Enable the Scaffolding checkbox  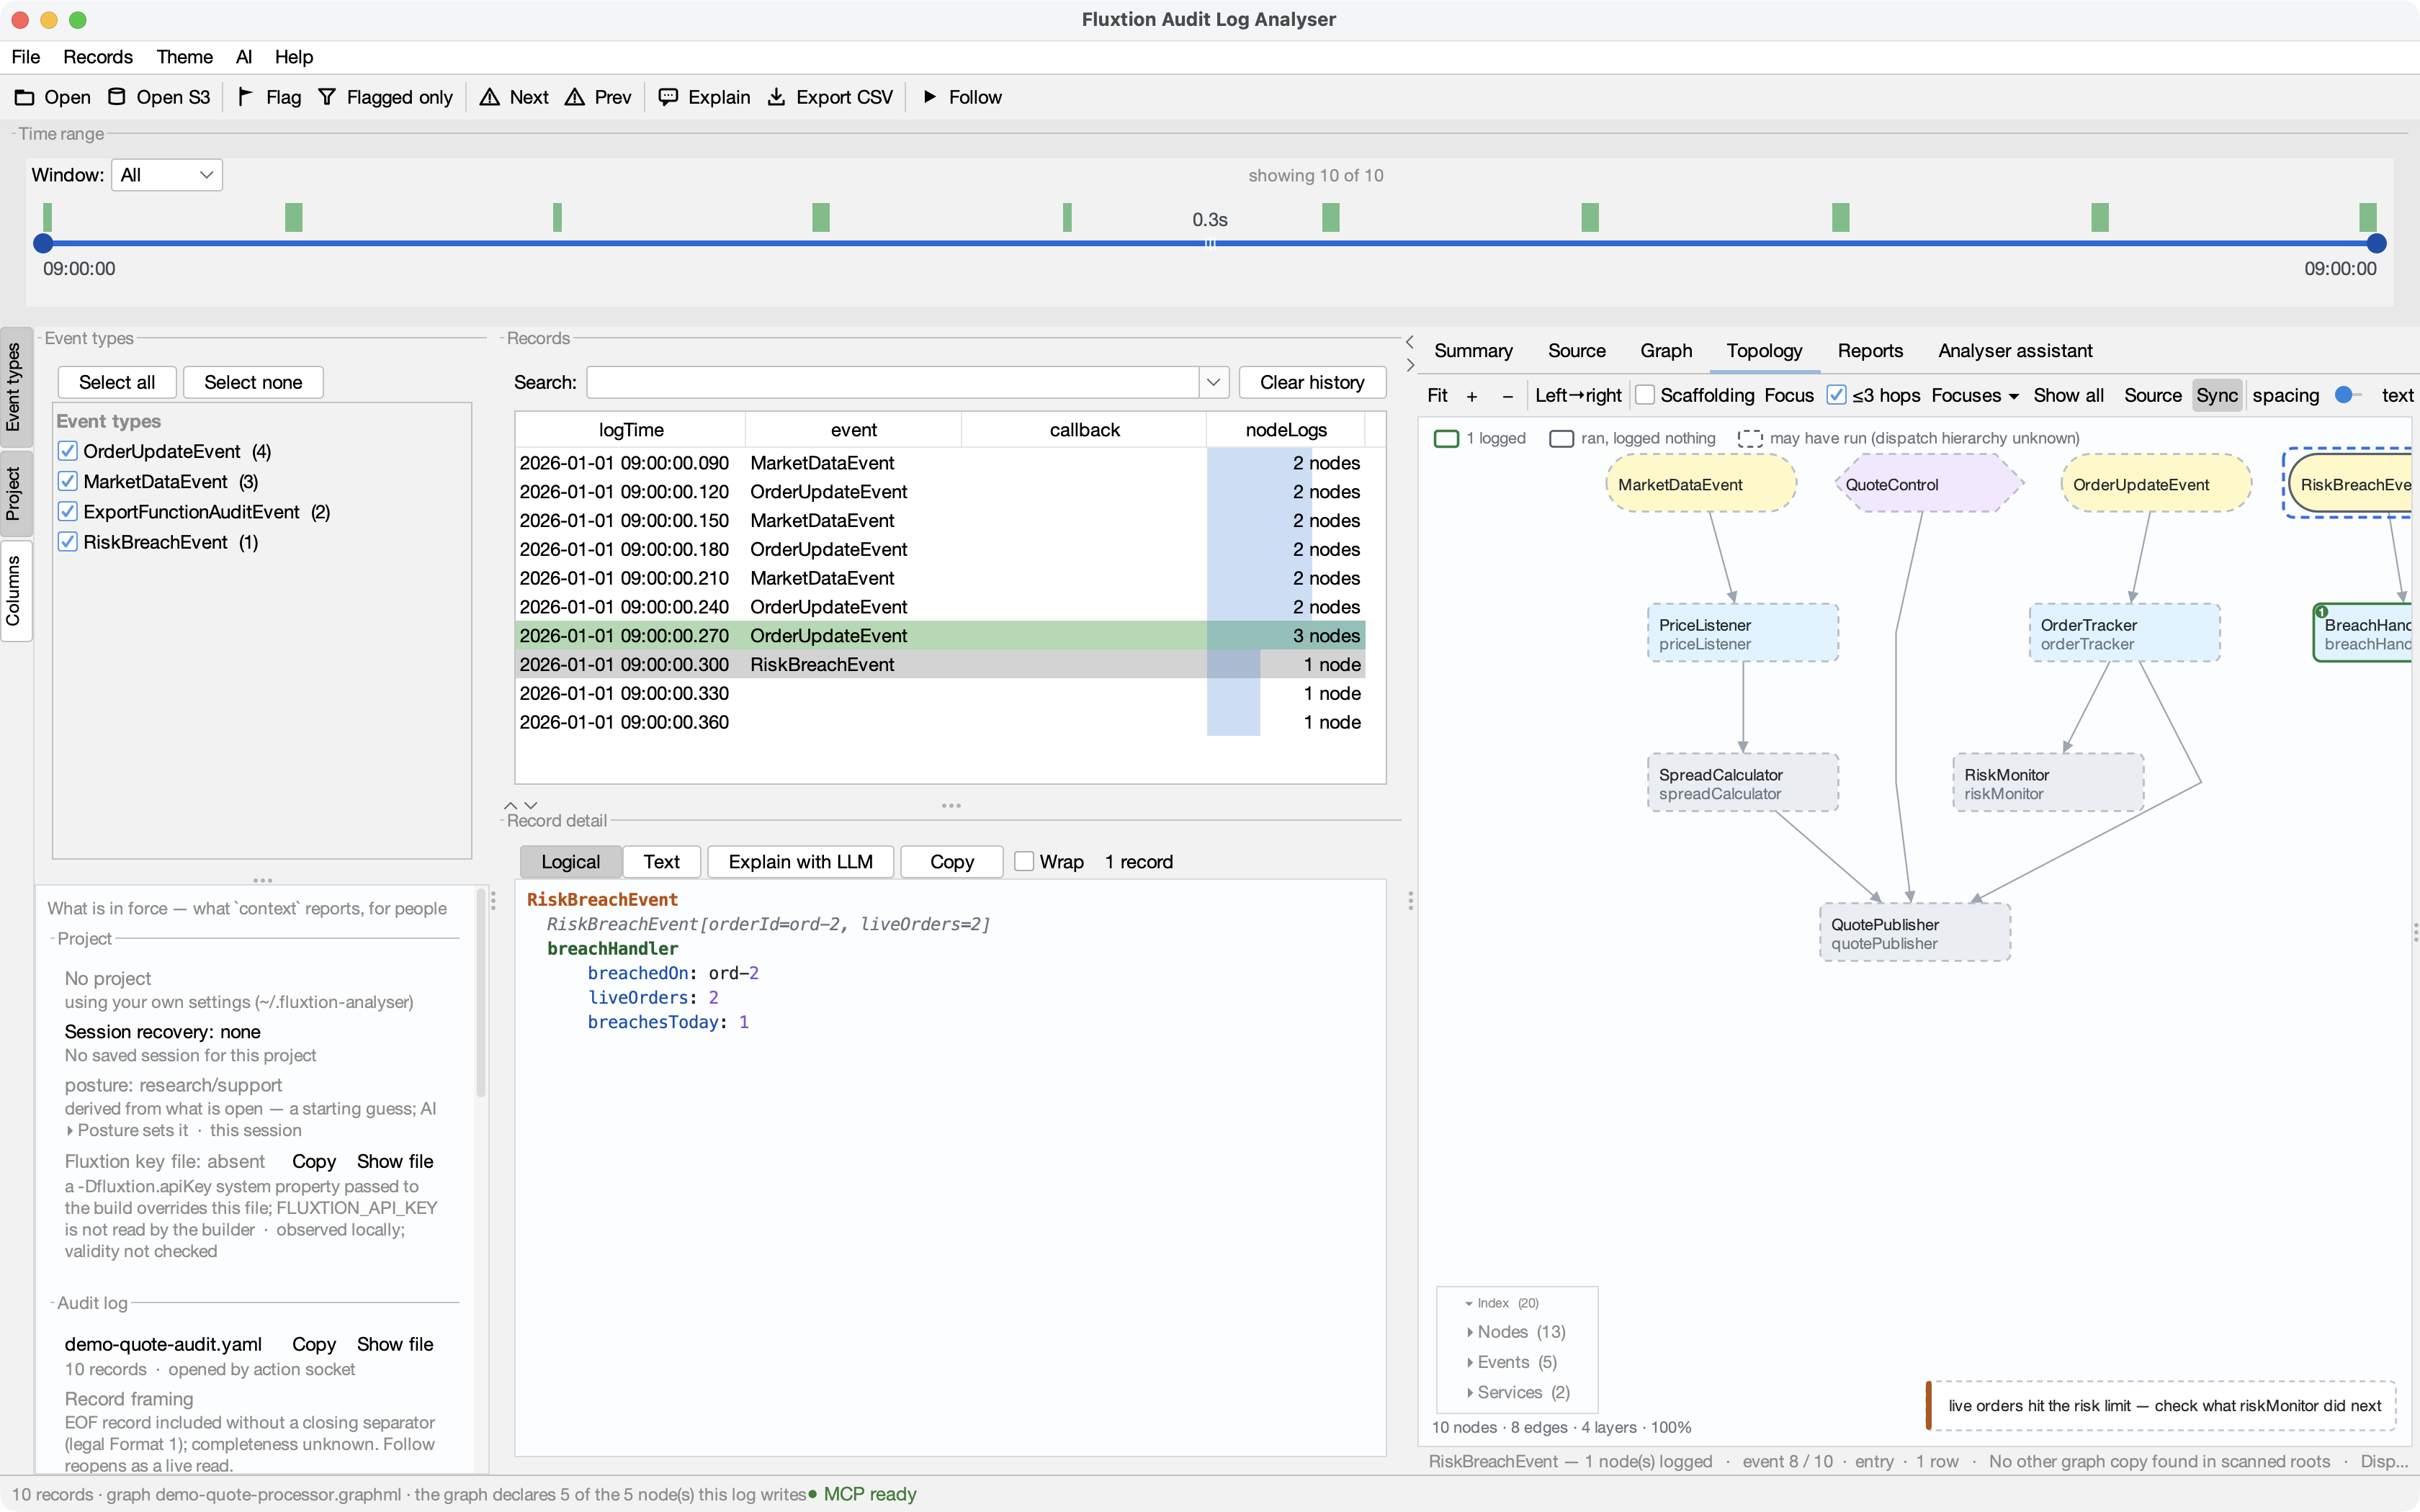coord(1645,396)
